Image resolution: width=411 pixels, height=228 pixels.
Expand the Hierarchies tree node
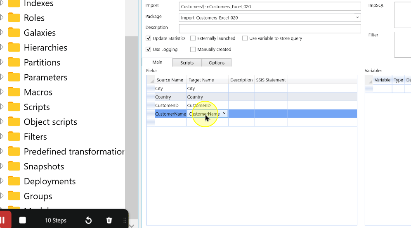tap(2, 47)
